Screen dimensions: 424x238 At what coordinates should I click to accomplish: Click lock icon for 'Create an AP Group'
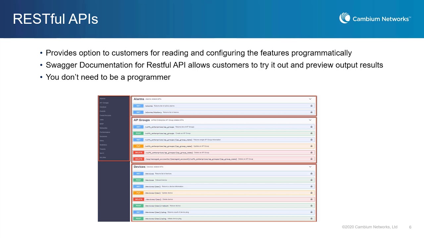(311, 133)
